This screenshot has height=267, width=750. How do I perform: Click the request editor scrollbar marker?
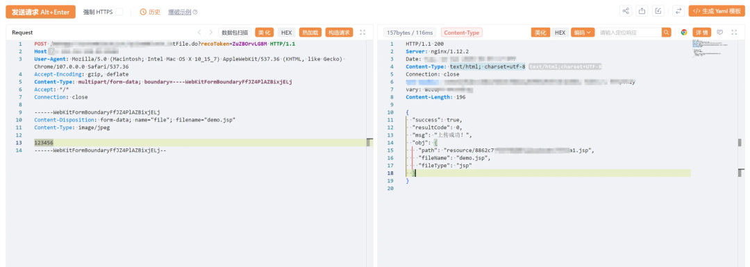click(x=369, y=143)
